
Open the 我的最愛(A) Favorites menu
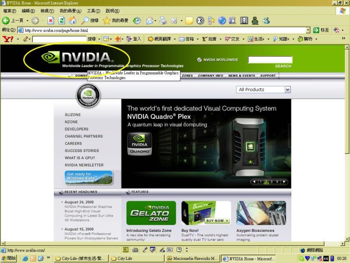pyautogui.click(x=70, y=11)
